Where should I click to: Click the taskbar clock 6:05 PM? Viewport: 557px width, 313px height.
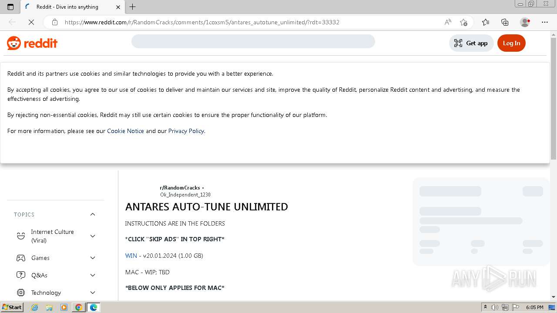534,307
